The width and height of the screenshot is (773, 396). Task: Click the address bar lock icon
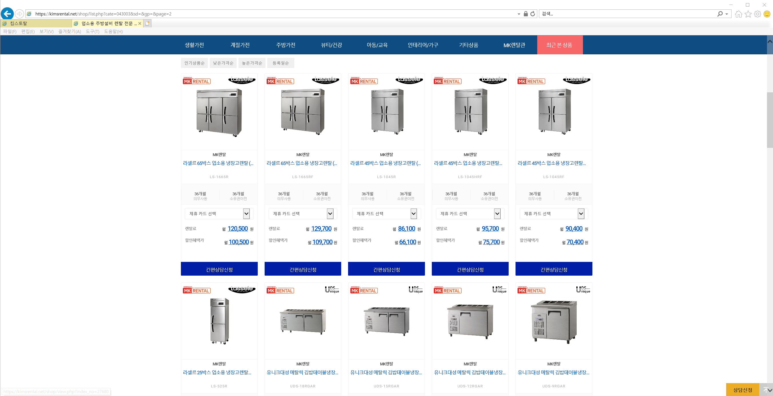click(x=526, y=14)
